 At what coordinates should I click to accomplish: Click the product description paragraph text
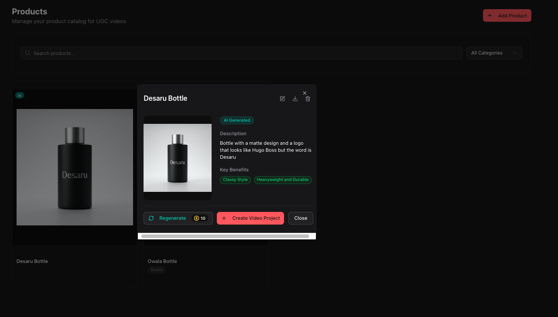coord(266,150)
